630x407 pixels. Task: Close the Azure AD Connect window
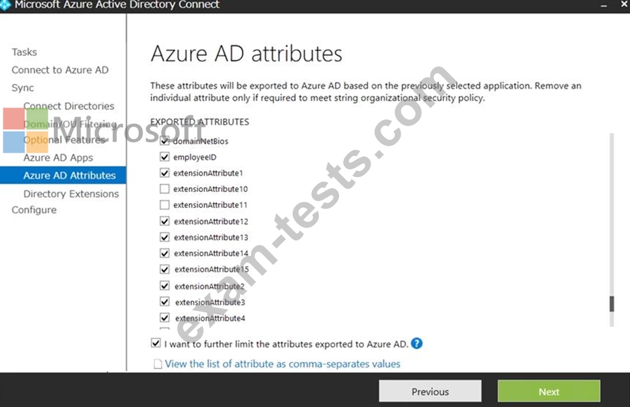click(624, 5)
